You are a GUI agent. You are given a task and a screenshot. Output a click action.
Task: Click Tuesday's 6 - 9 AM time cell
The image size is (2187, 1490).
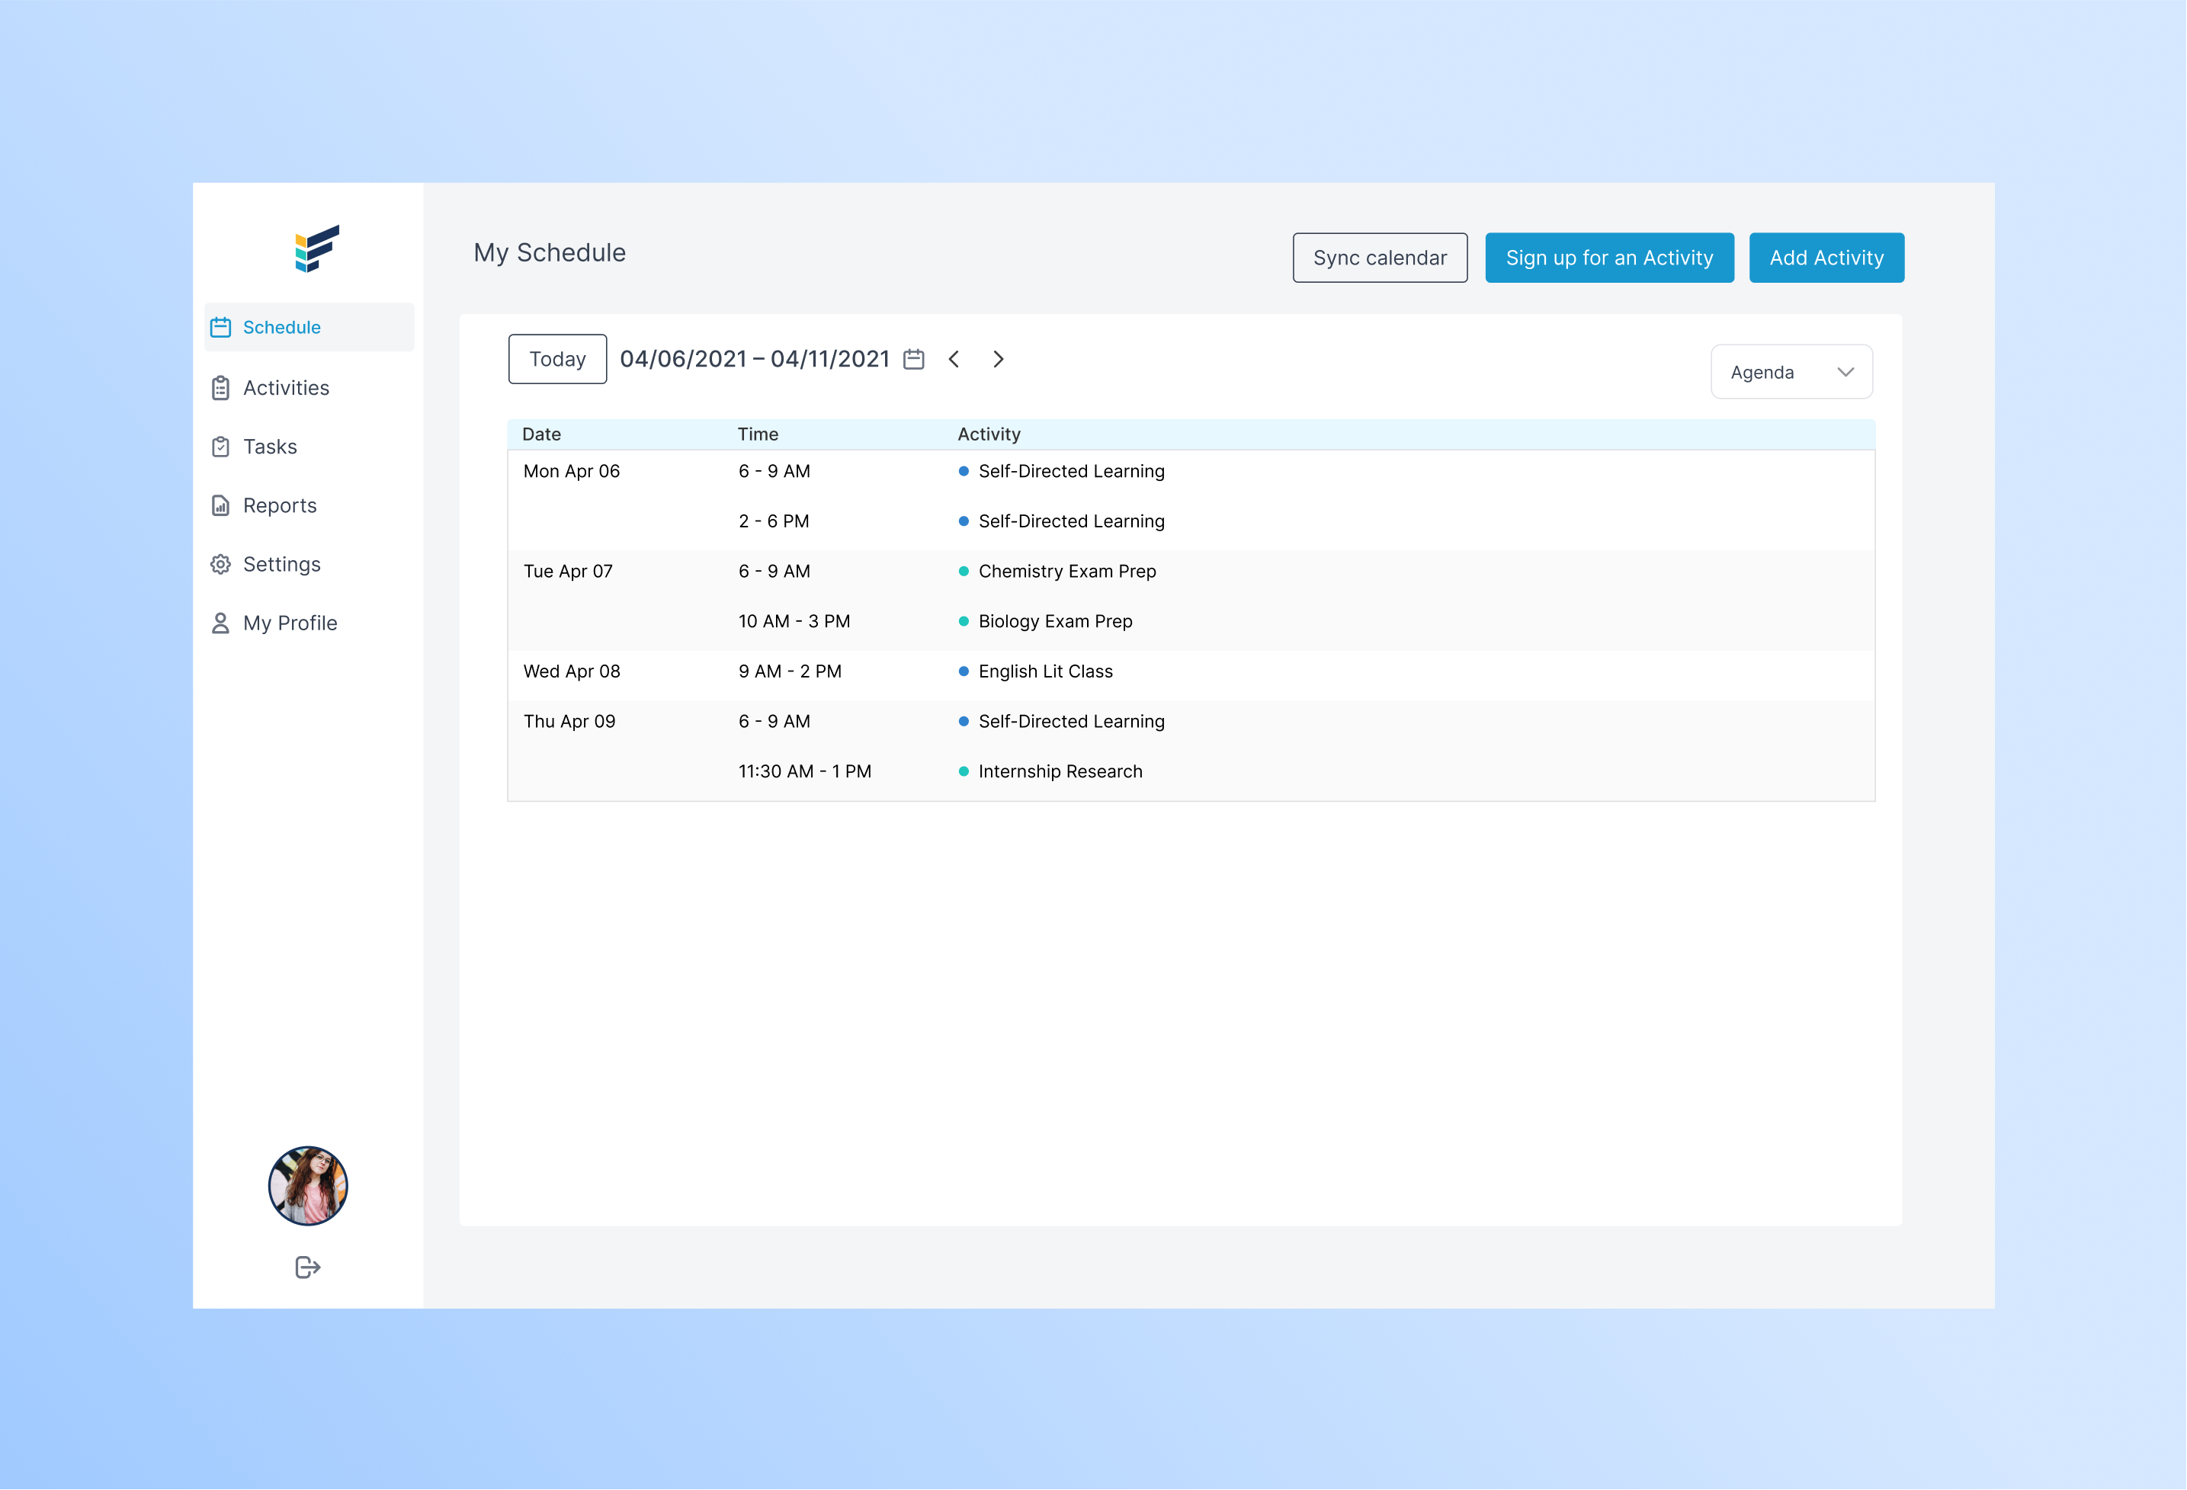point(774,572)
